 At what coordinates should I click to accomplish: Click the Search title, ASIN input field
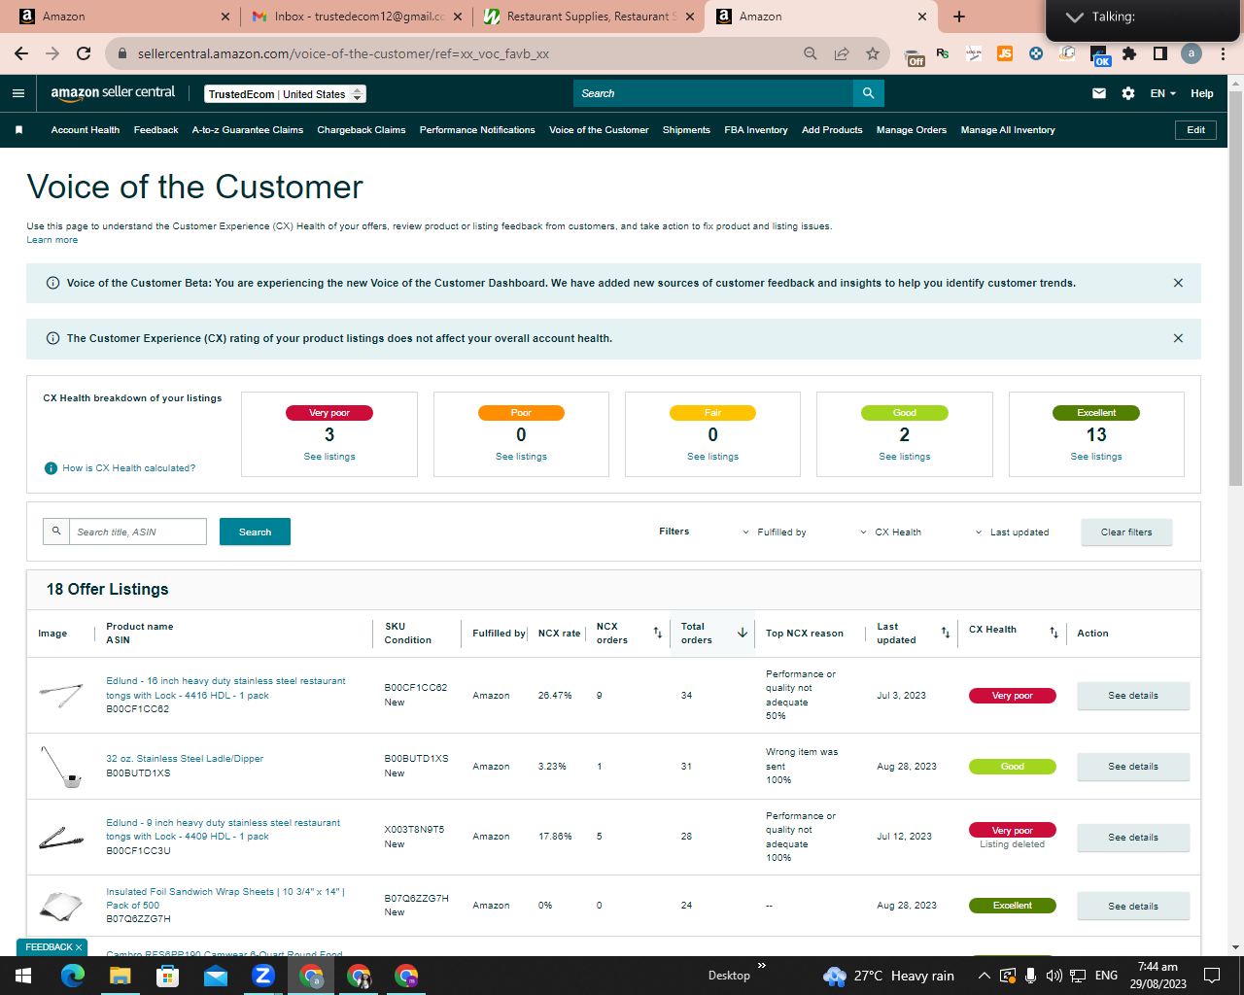point(137,532)
